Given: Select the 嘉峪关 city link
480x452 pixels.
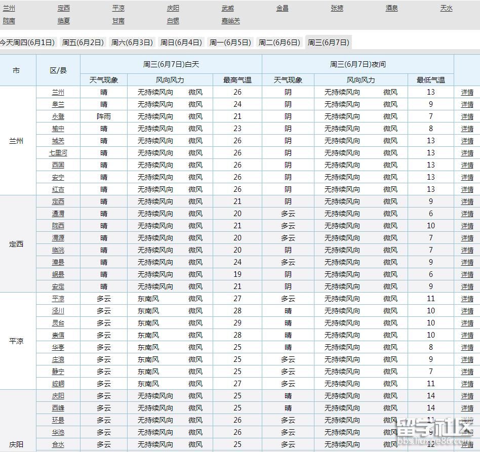Looking at the screenshot, I should tap(230, 21).
